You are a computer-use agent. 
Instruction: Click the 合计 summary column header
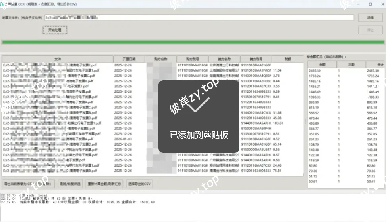(375, 65)
